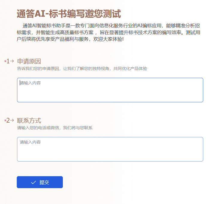Image resolution: width=214 pixels, height=204 pixels.
Task: Click the checkmark icon on the submit button
Action: click(x=34, y=182)
